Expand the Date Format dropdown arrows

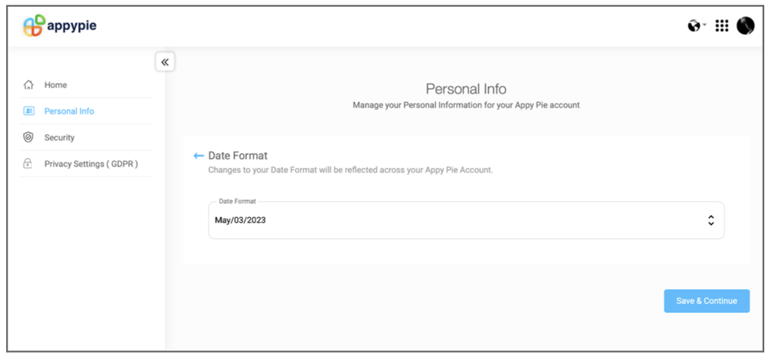pos(711,220)
